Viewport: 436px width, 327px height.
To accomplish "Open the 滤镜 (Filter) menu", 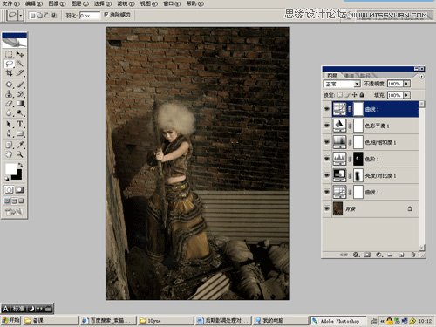I will 126,3.
